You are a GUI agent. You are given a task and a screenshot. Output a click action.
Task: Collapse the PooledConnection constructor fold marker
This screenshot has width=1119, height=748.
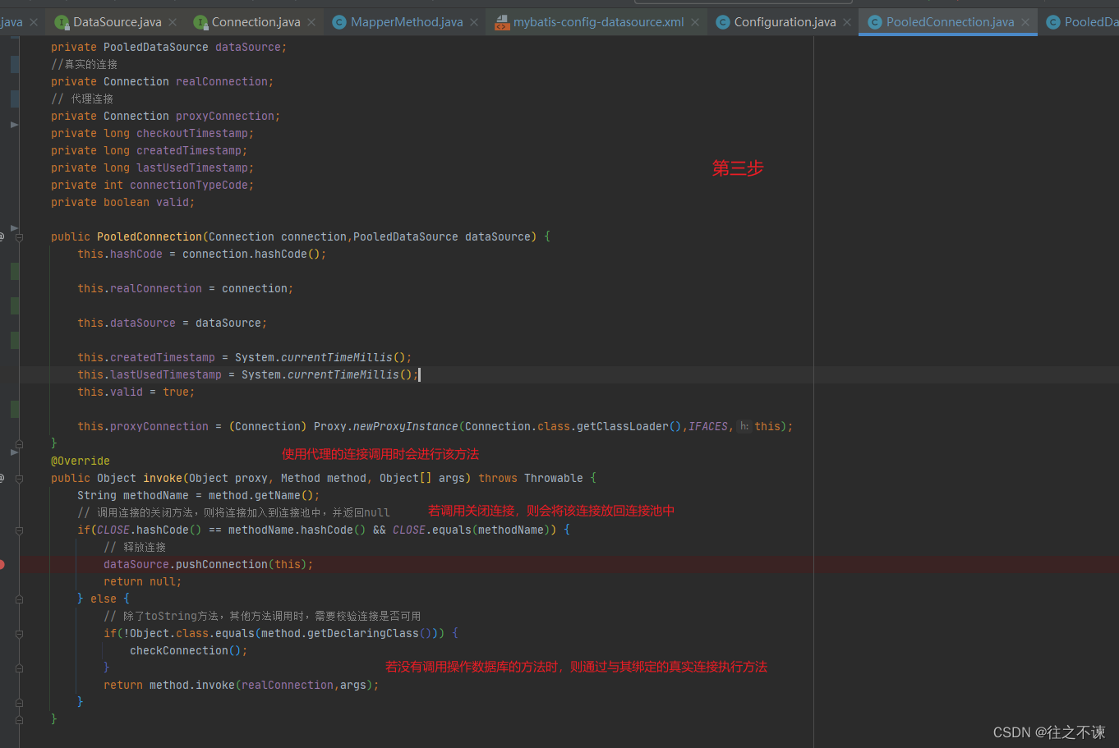pyautogui.click(x=19, y=236)
